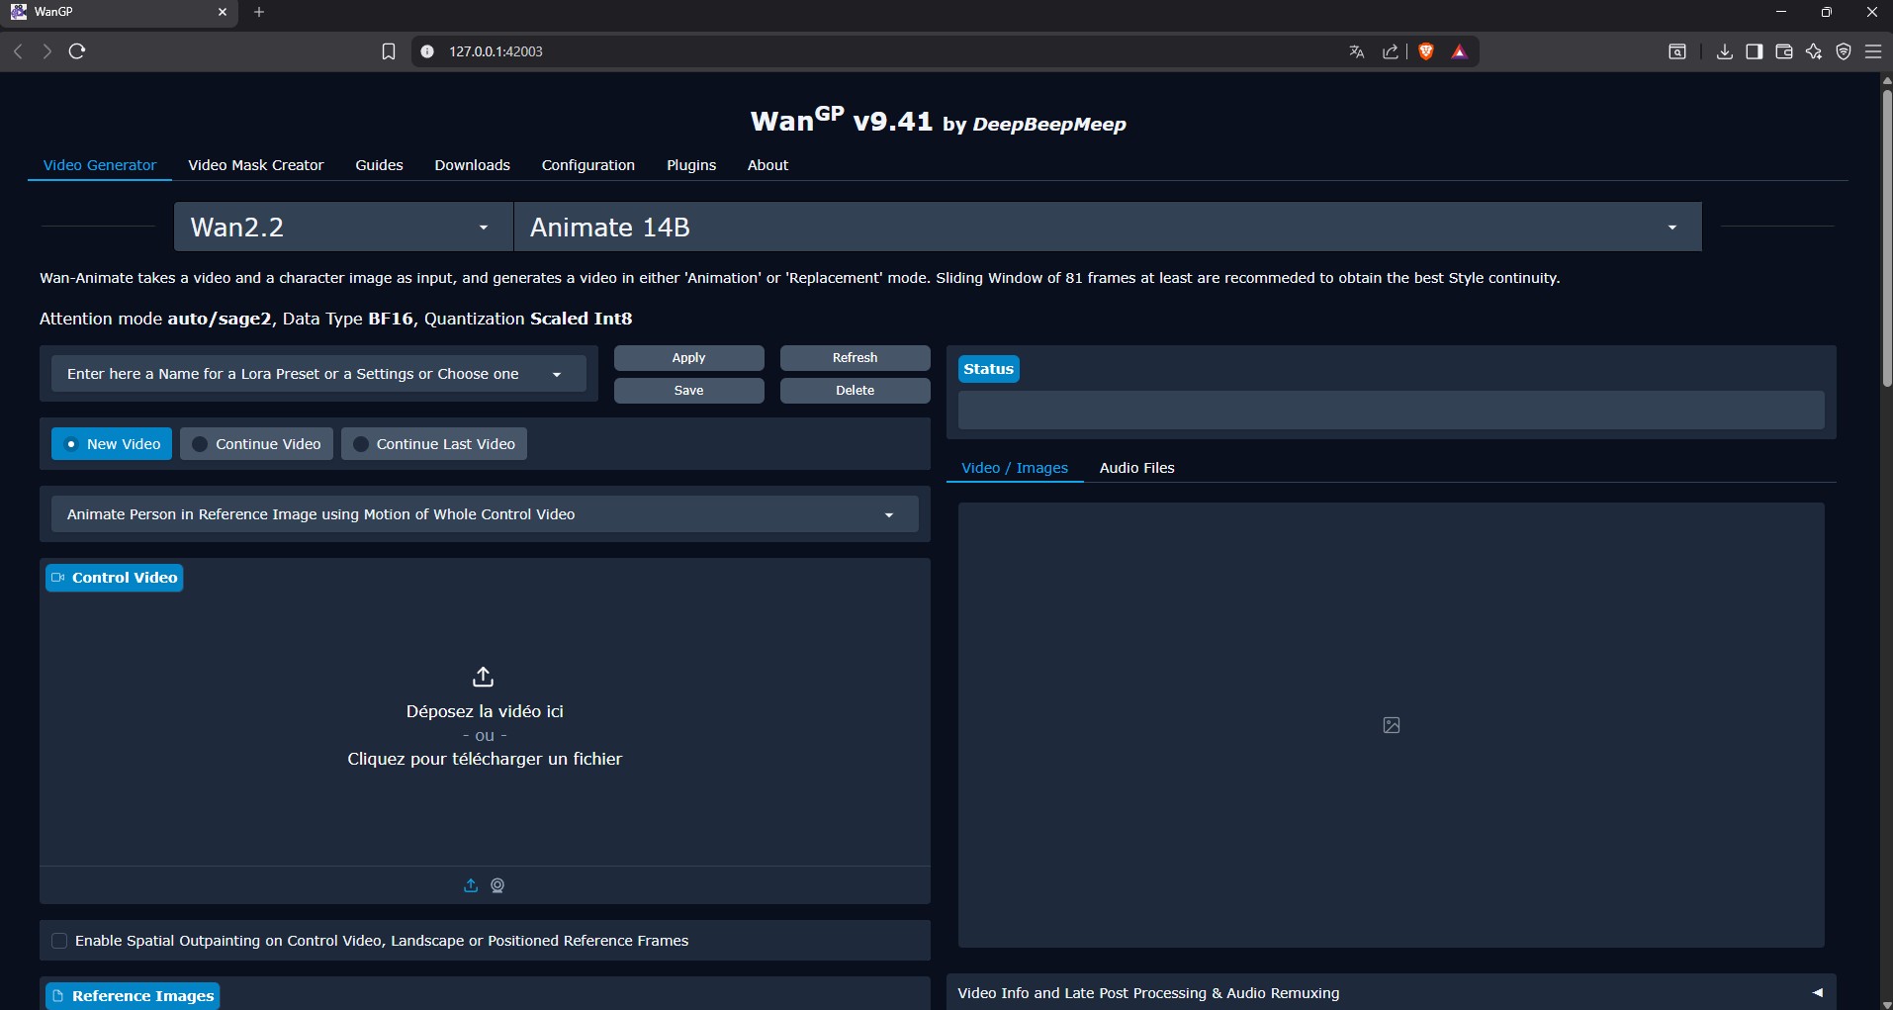
Task: Click the upload file icon below Control Video
Action: tap(471, 885)
